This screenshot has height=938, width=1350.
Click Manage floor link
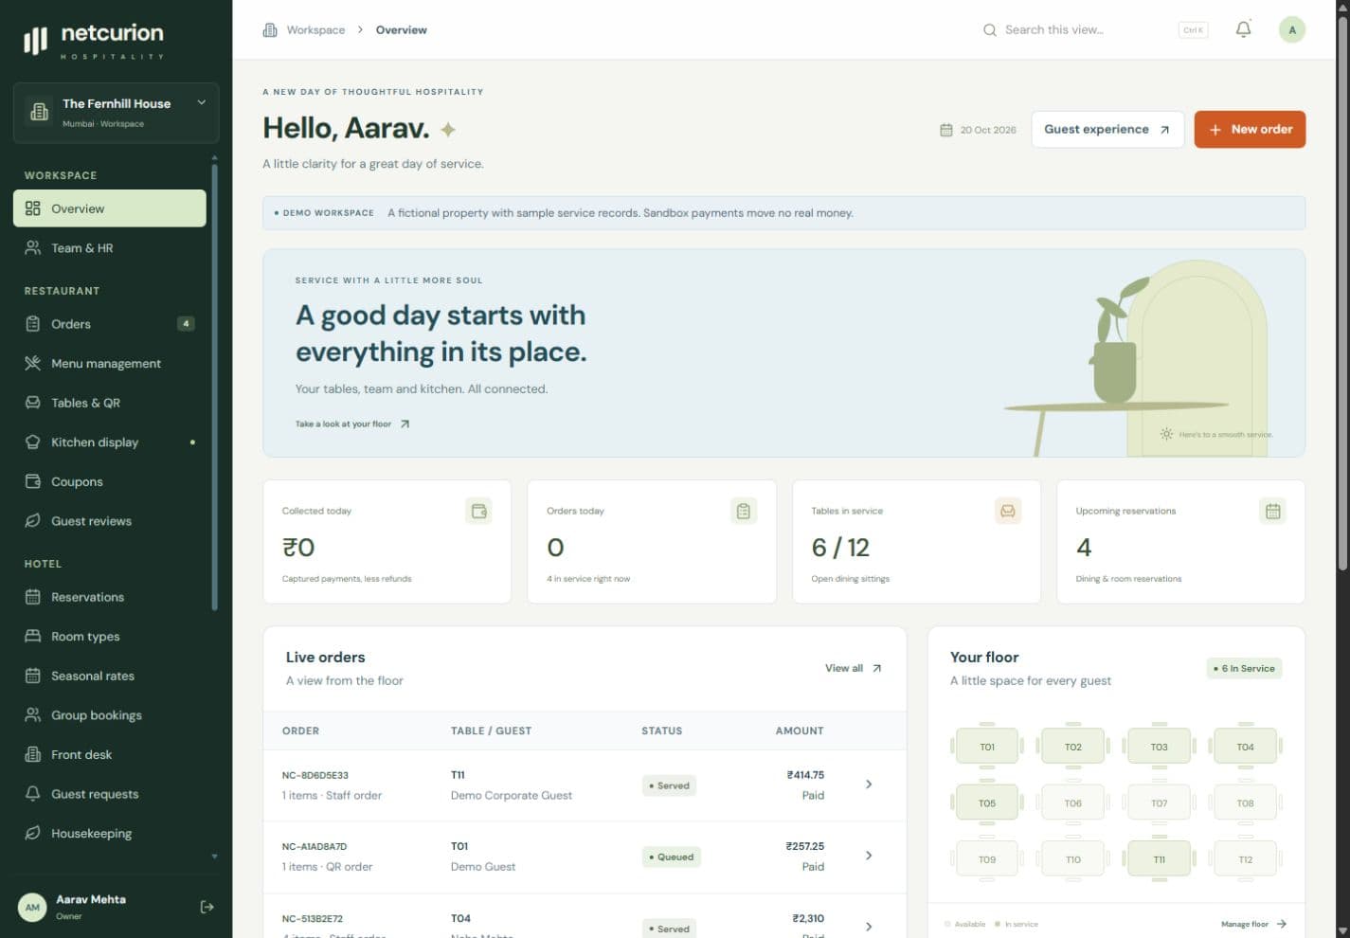click(x=1253, y=924)
